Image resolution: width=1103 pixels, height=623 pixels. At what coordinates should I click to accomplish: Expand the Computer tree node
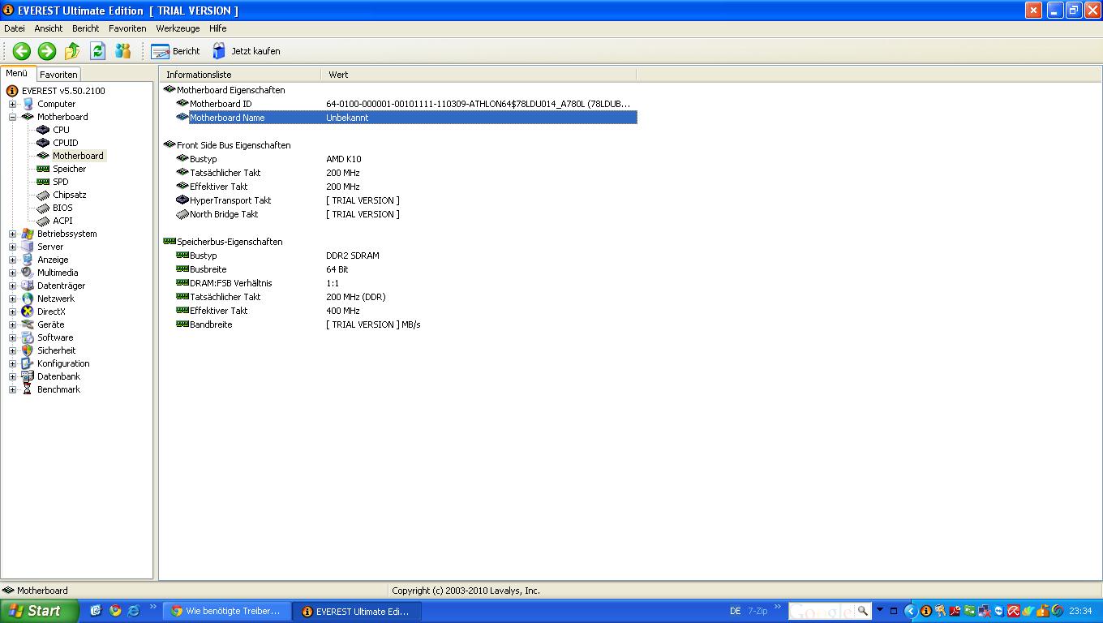(12, 104)
